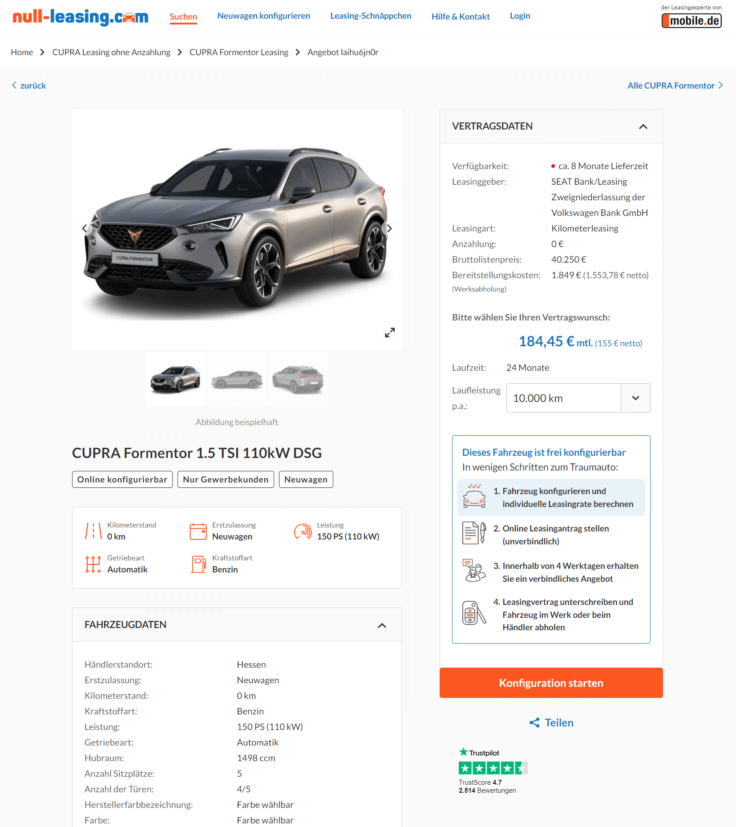
Task: Click the '24 Monate' Laufzeit value
Action: point(528,368)
